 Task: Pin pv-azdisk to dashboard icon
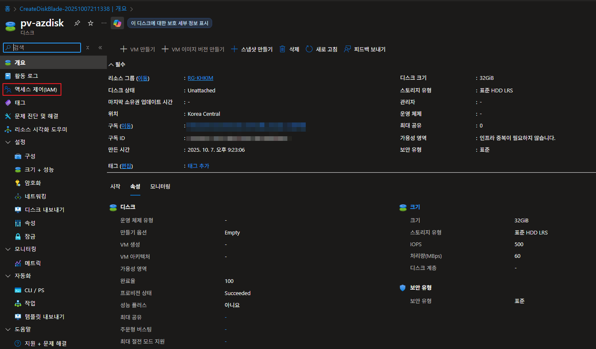click(x=77, y=23)
